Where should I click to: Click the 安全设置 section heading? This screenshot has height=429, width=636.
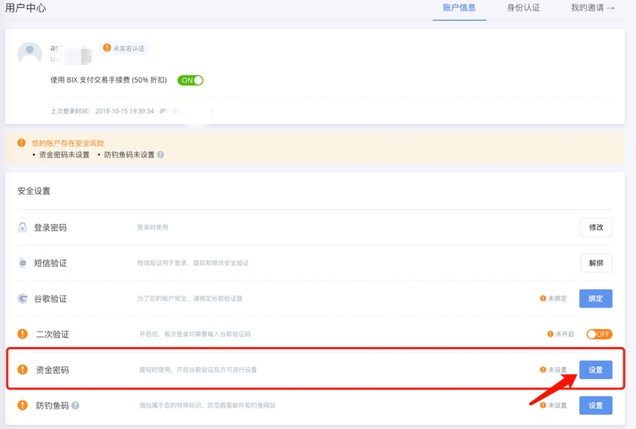coord(34,191)
